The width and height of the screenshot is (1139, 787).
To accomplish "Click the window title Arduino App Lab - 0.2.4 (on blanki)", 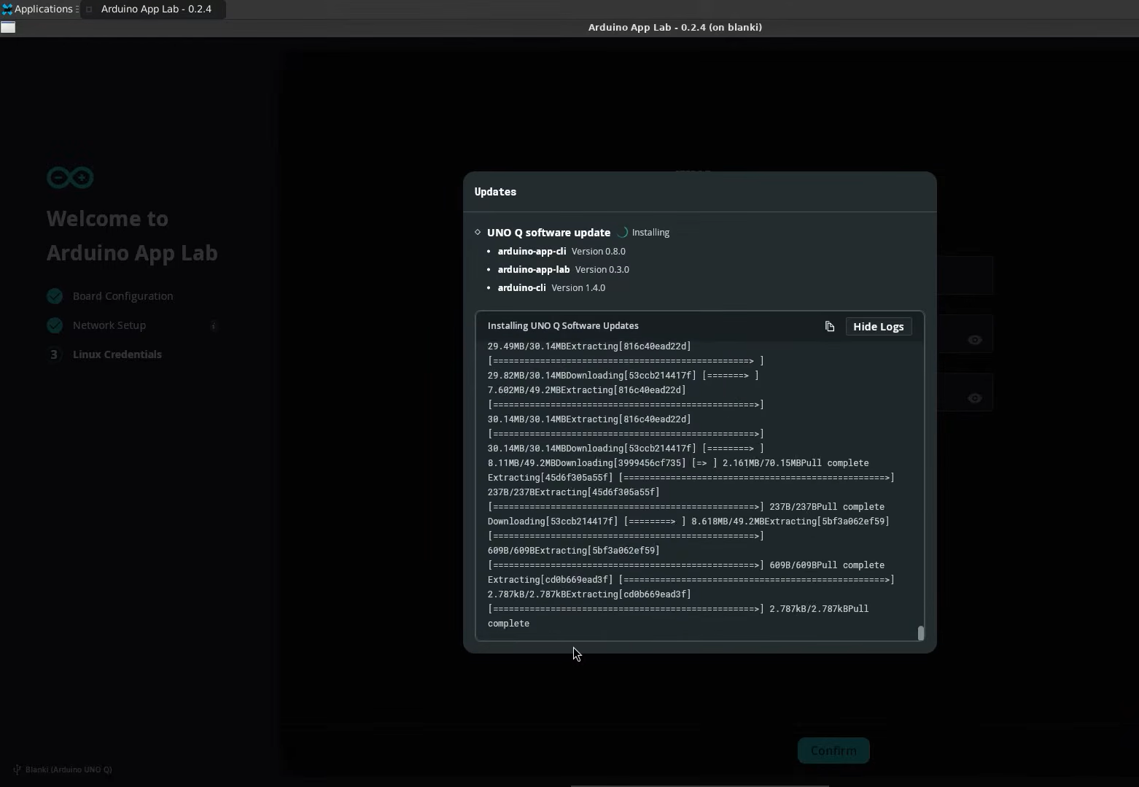I will [675, 27].
